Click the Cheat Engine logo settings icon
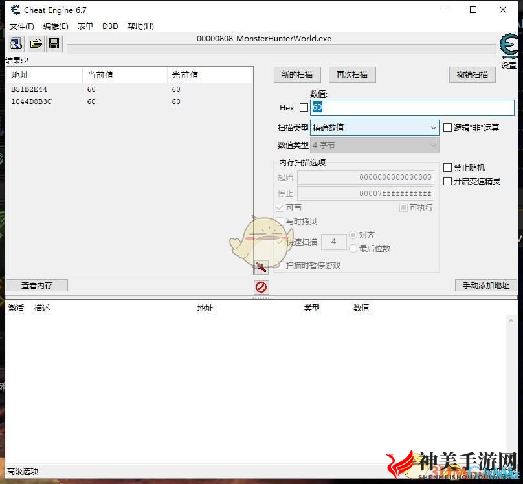 coord(509,47)
